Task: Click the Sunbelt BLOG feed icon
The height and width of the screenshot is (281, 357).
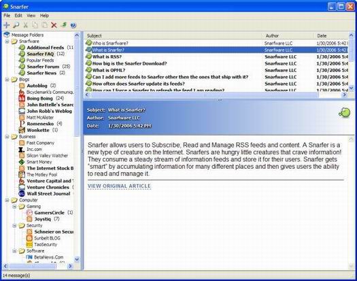Action: 29,238
